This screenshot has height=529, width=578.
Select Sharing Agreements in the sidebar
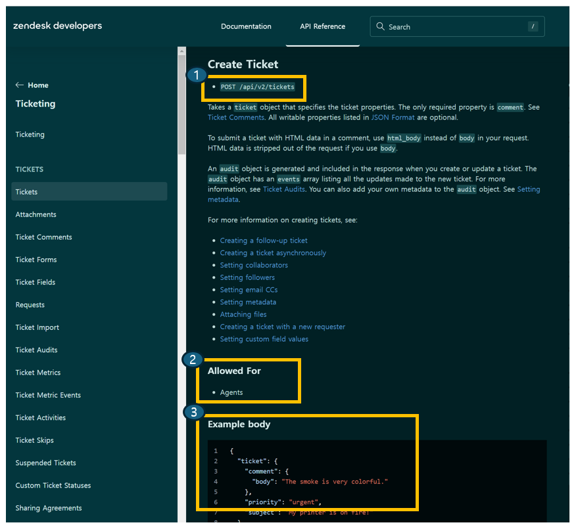click(x=49, y=508)
